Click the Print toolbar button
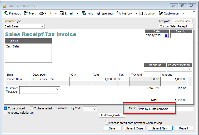 pyautogui.click(x=46, y=13)
